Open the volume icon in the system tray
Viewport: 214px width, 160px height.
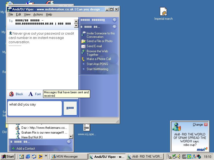[179, 157]
